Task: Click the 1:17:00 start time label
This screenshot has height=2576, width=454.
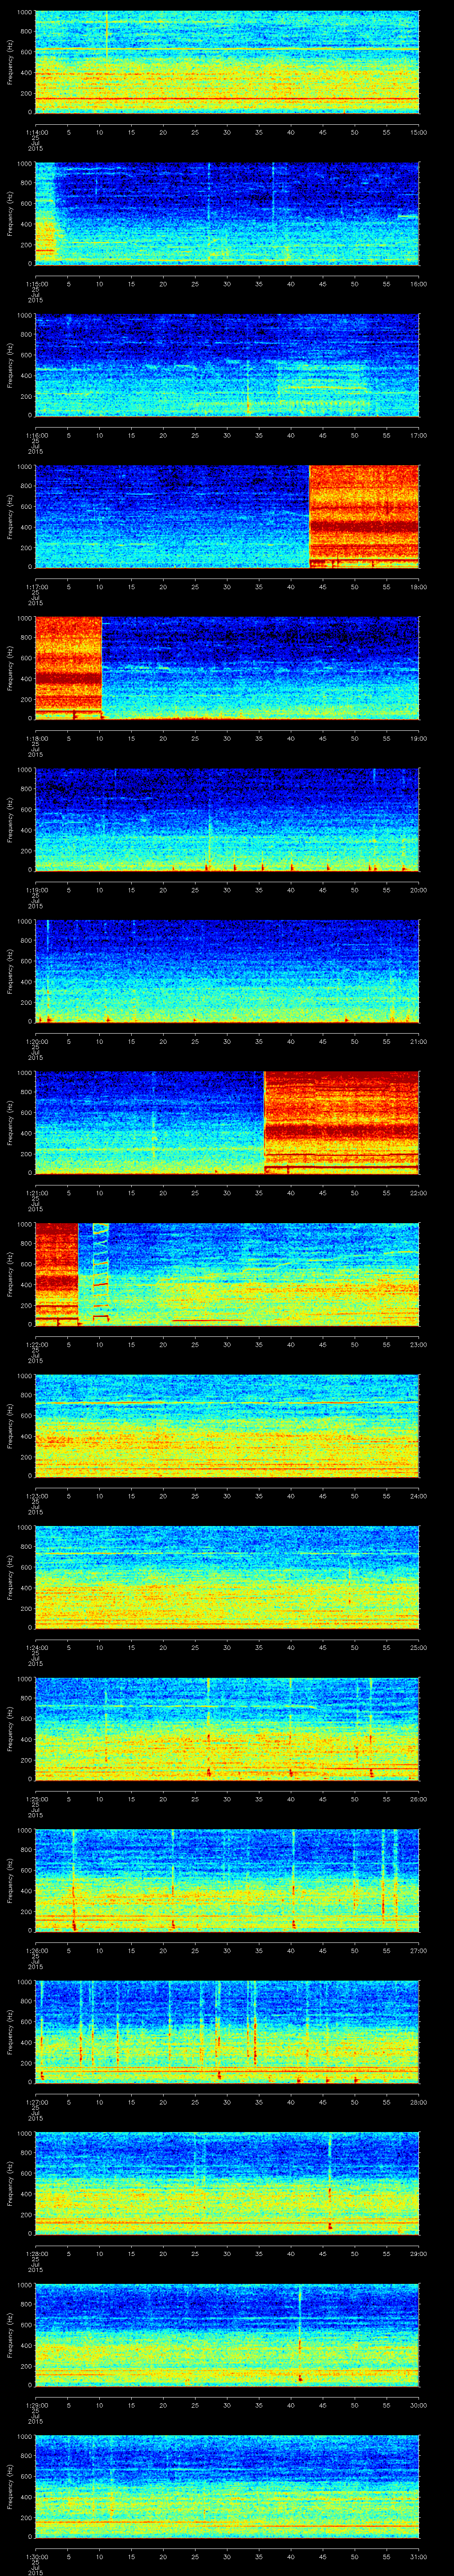Action: pos(36,587)
